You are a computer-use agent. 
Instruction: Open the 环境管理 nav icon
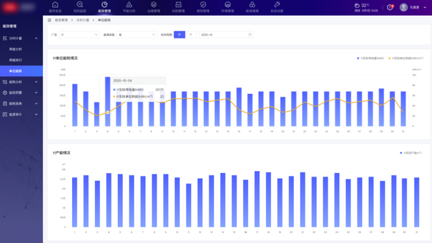pos(228,5)
